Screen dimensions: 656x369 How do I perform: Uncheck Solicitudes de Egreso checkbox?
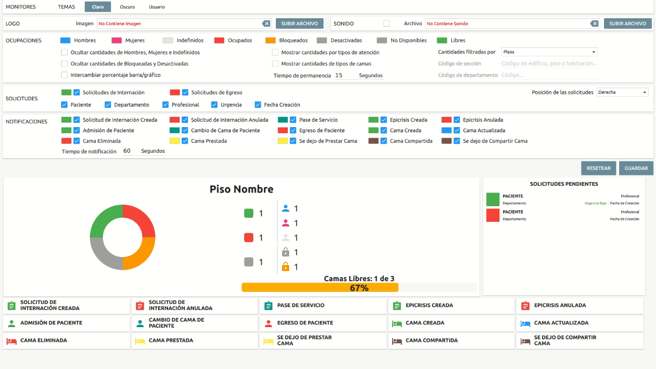tap(185, 92)
